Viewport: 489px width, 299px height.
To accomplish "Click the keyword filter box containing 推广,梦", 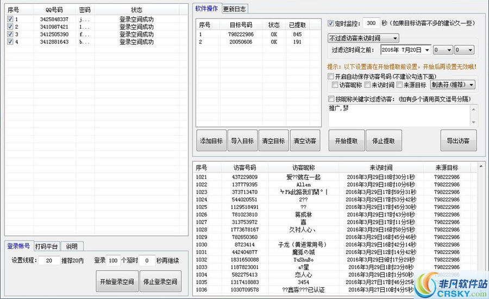I will click(x=399, y=115).
